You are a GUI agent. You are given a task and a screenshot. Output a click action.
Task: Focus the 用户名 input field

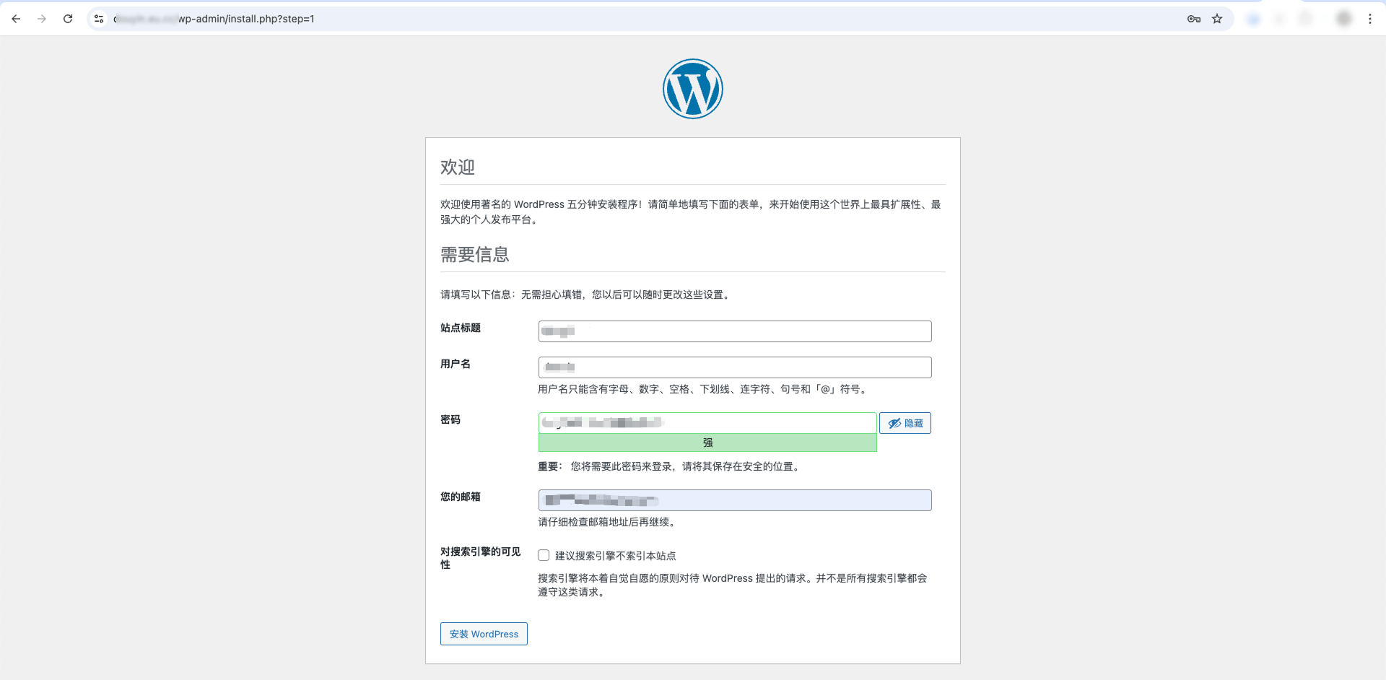(x=735, y=367)
